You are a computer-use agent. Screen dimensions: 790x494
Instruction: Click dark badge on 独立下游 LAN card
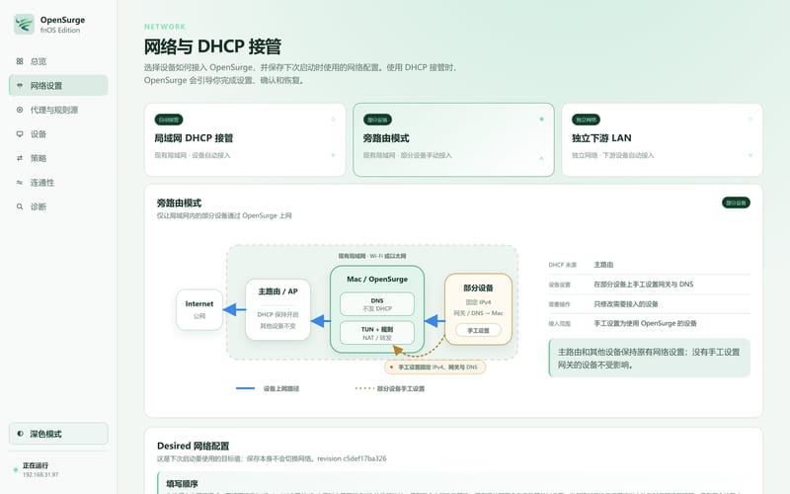(x=586, y=120)
